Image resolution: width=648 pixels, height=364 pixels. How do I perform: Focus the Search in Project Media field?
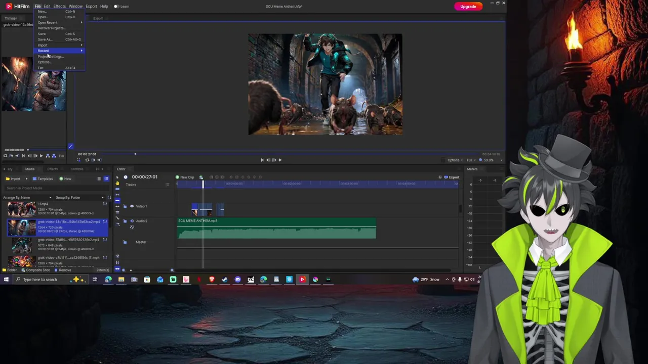point(56,188)
